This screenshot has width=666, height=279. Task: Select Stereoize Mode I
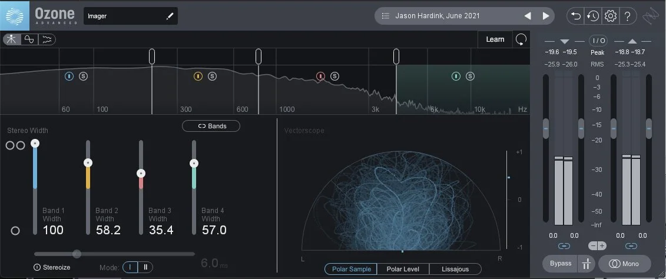(x=130, y=267)
